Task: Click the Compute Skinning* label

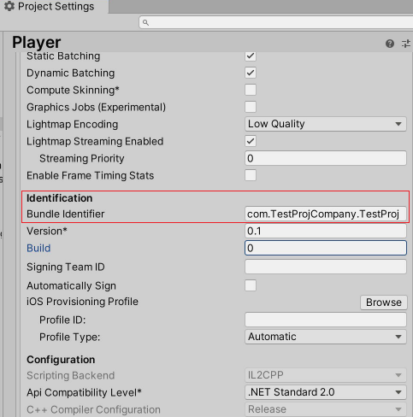Action: pyautogui.click(x=73, y=91)
